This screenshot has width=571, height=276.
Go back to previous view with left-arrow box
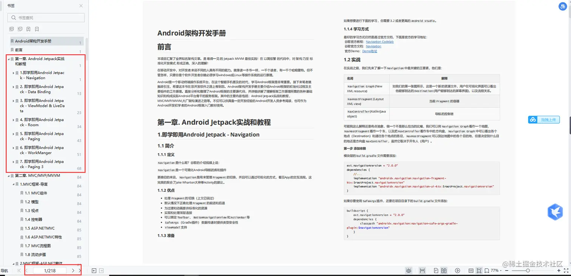[x=94, y=271]
